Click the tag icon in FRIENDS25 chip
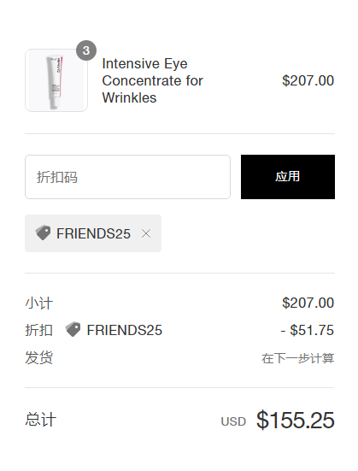The image size is (358, 471). [x=43, y=233]
